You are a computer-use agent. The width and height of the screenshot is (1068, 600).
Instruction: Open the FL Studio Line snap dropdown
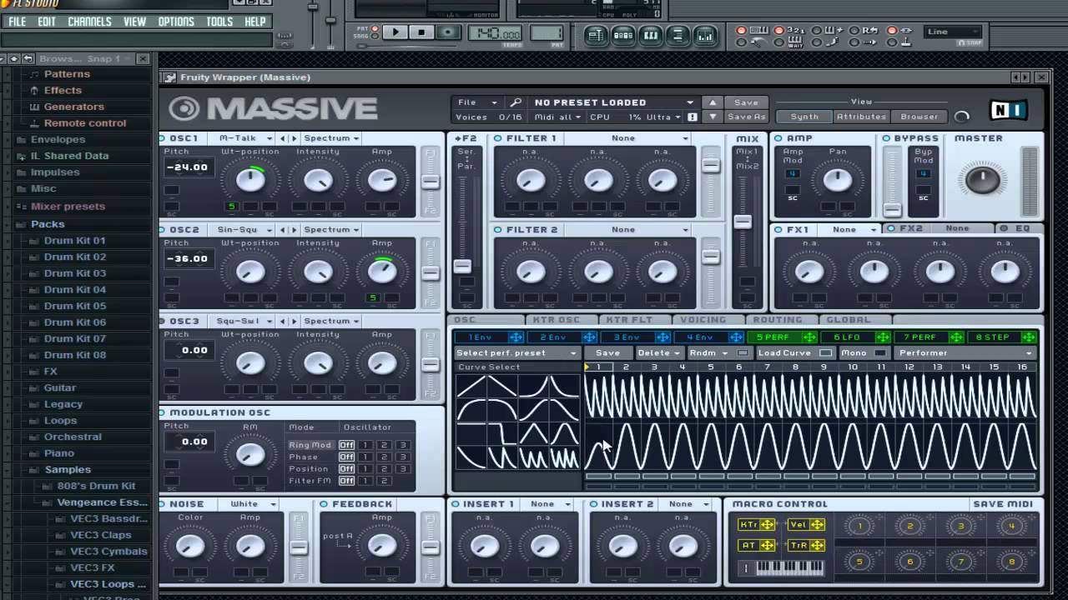(x=953, y=32)
